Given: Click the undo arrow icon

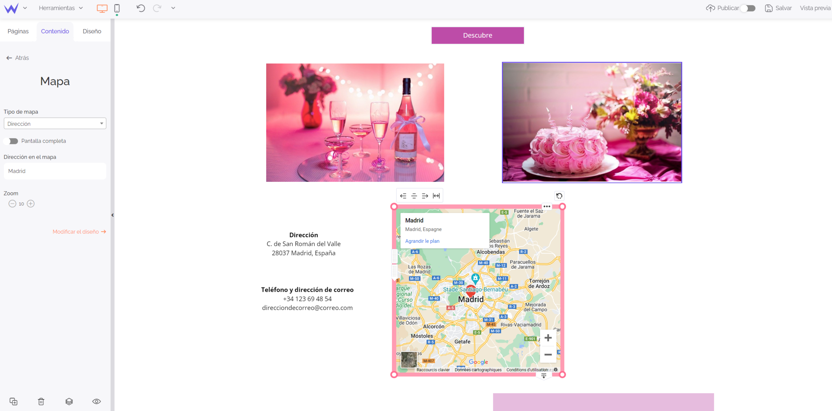Looking at the screenshot, I should (141, 8).
